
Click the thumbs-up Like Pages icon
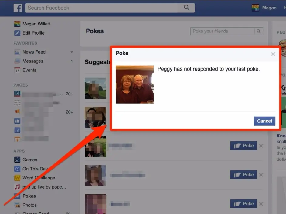(17, 121)
